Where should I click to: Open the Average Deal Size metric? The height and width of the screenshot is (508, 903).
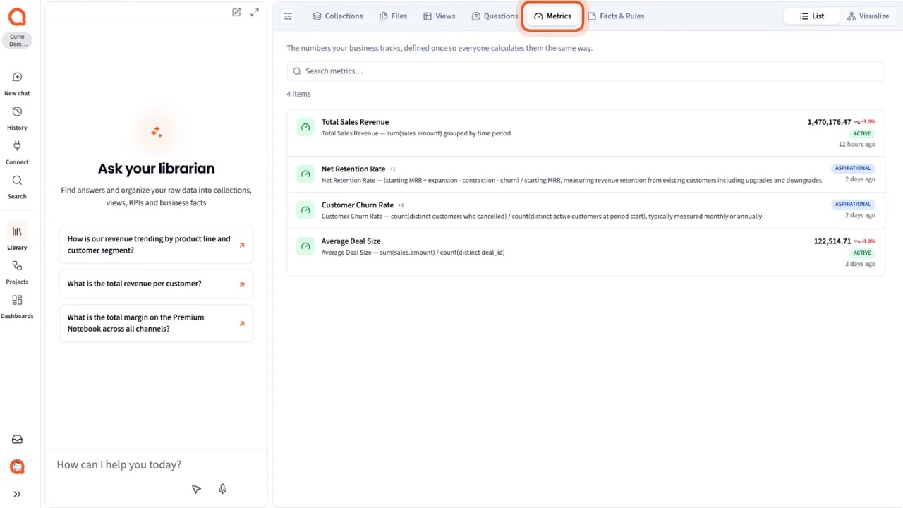586,252
